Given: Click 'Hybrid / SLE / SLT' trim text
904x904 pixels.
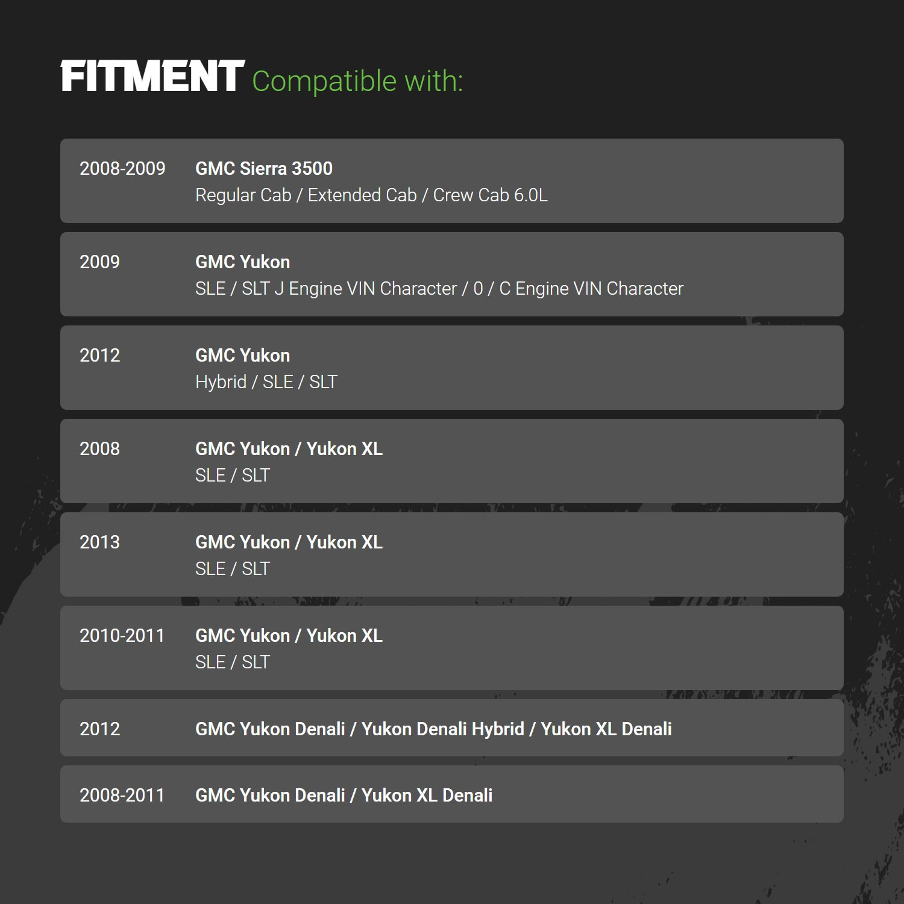Looking at the screenshot, I should tap(266, 382).
